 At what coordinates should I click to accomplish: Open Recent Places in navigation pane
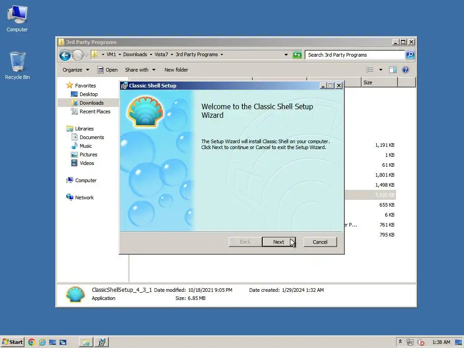click(x=91, y=111)
